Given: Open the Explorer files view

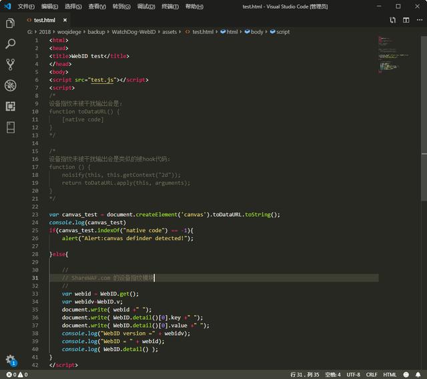Looking at the screenshot, I should tap(11, 23).
